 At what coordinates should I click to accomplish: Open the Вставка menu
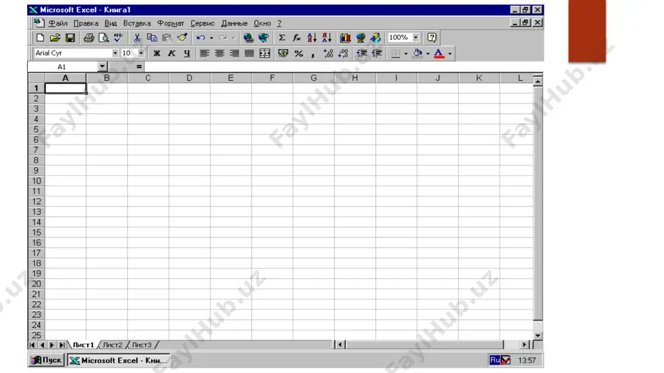(x=137, y=23)
